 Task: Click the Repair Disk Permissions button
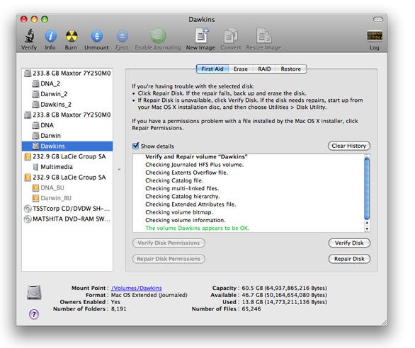(169, 259)
